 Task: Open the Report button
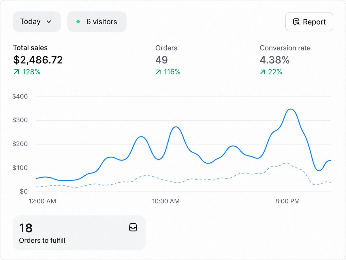pos(309,22)
